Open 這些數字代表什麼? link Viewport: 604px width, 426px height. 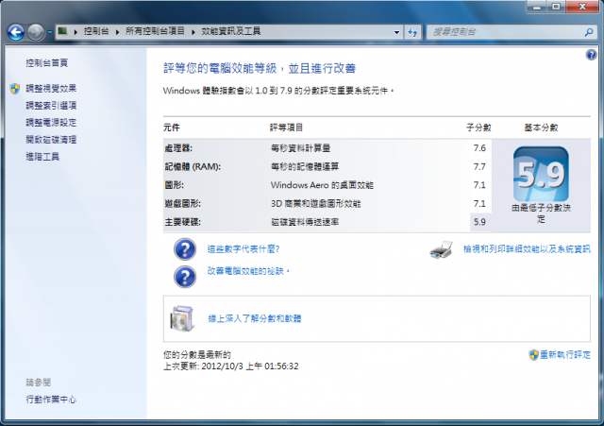243,249
